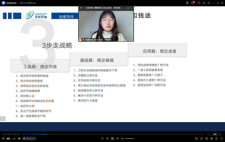Open the playlist side panel tab
Viewport: 225px width, 142px height.
pos(3,119)
